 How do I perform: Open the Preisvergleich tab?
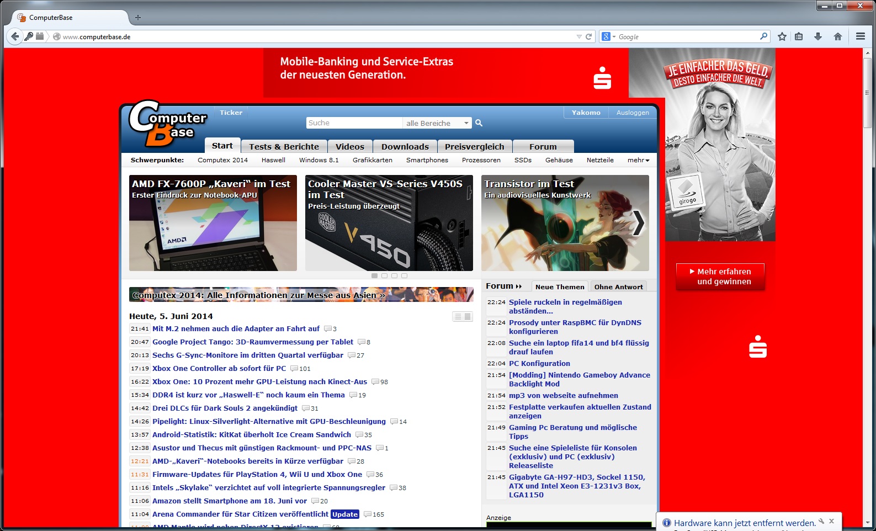pyautogui.click(x=475, y=147)
